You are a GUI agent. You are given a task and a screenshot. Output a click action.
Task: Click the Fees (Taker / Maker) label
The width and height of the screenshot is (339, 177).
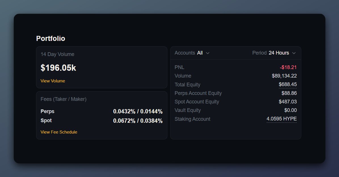pos(64,99)
